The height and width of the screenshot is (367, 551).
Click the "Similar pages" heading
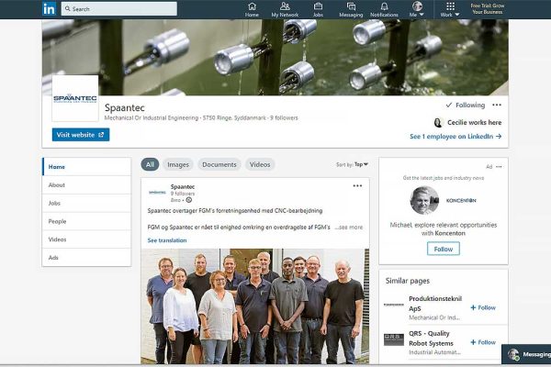[x=407, y=281]
